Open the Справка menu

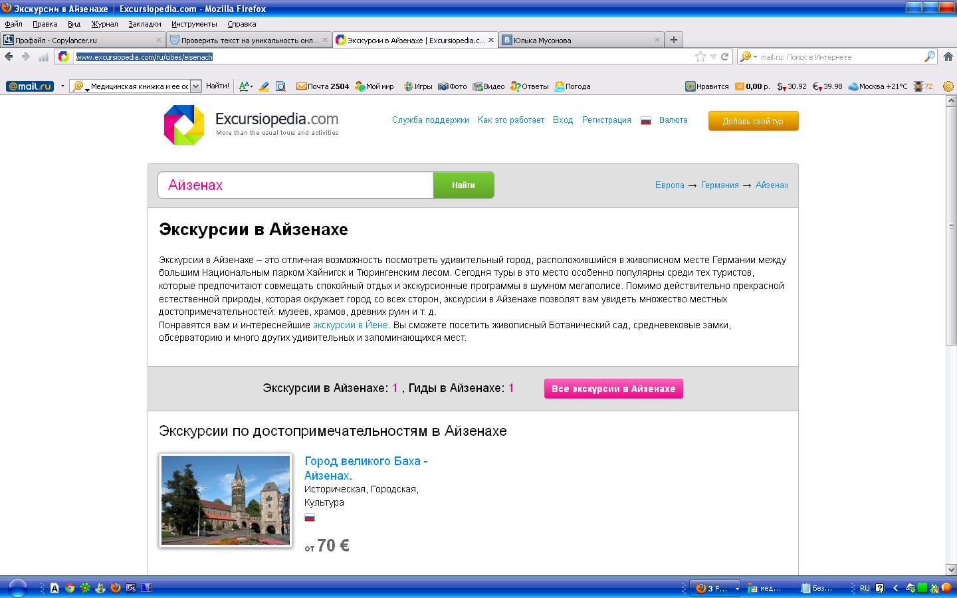click(x=242, y=24)
